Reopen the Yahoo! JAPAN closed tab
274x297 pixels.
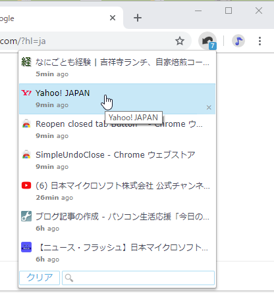pyautogui.click(x=117, y=99)
